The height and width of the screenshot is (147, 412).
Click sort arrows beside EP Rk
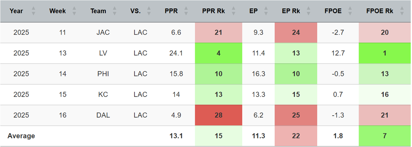[309, 11]
